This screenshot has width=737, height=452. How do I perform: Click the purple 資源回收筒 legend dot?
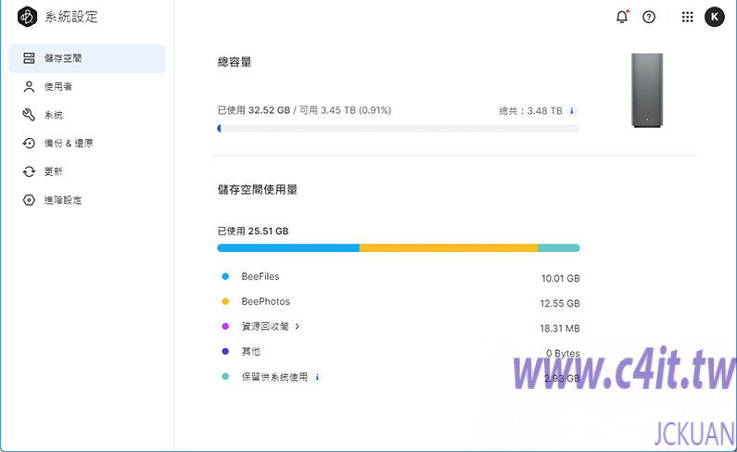click(225, 327)
